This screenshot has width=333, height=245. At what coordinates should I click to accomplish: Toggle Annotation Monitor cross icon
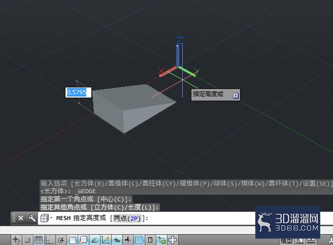pyautogui.click(x=173, y=240)
